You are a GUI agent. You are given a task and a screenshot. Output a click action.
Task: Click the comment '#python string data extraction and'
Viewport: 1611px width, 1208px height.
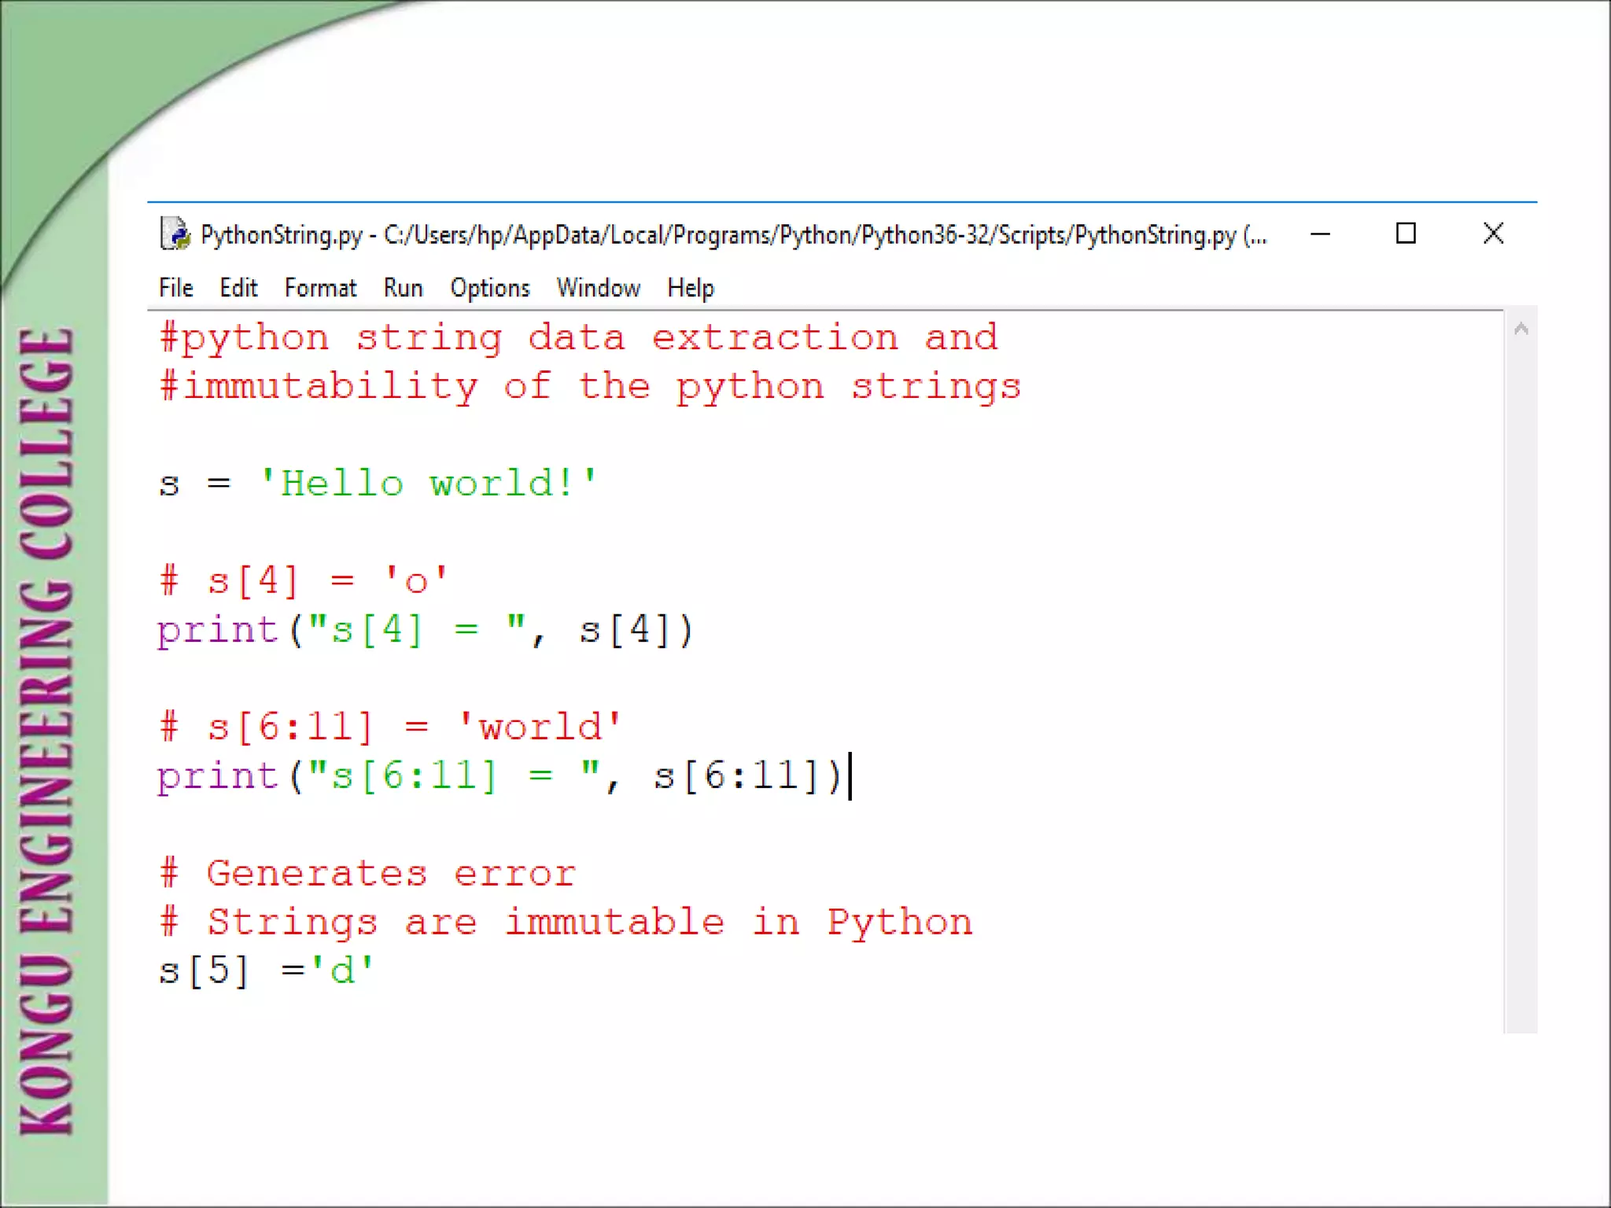[x=578, y=338]
